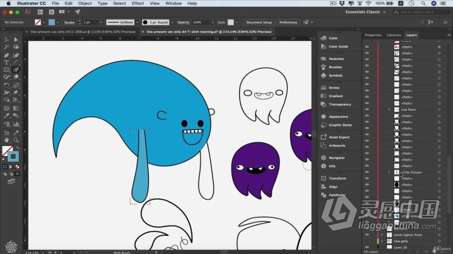Expand the Live Paint sublayer
Screen dimensions: 453x254
(x=389, y=110)
